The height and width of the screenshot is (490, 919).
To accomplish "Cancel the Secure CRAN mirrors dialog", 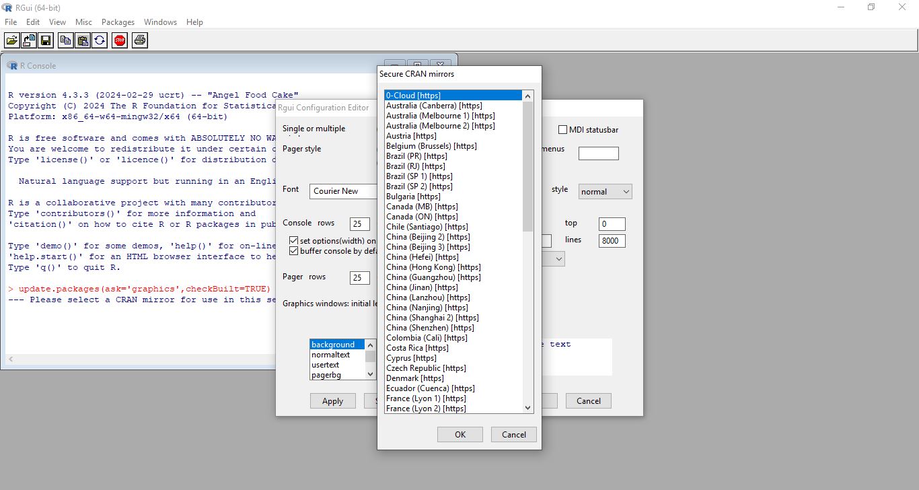I will click(x=514, y=434).
